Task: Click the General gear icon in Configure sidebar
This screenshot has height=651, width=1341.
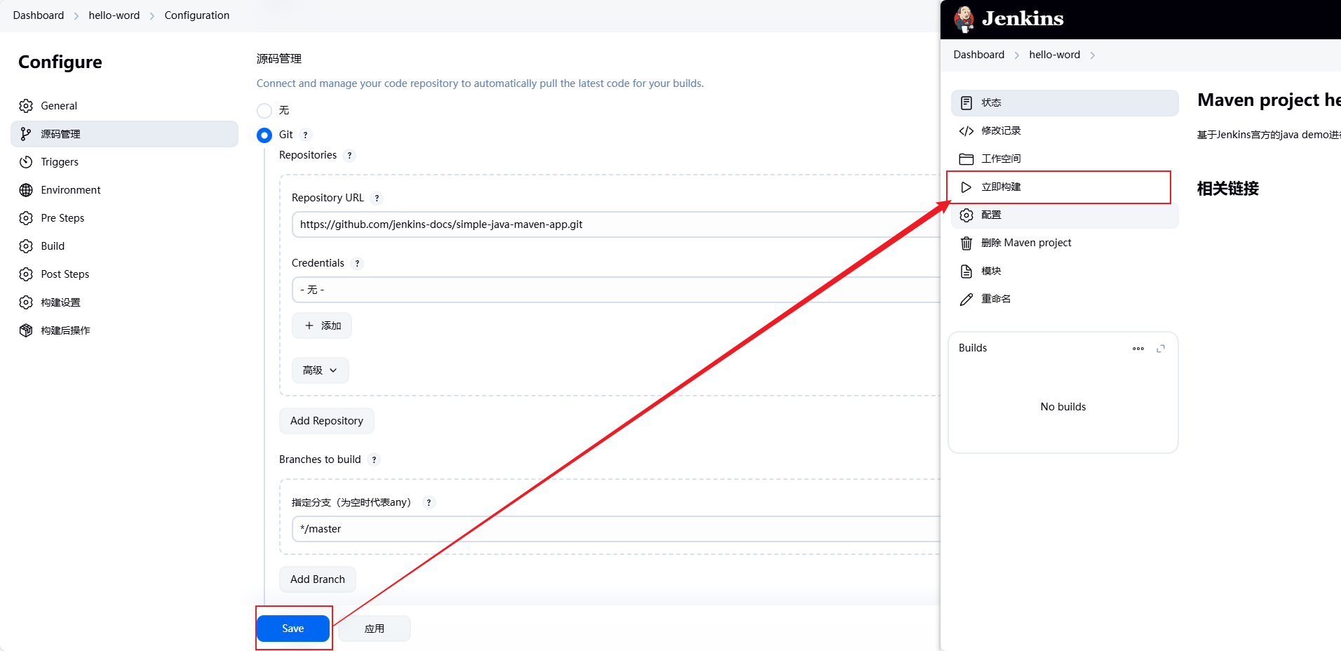Action: [26, 106]
